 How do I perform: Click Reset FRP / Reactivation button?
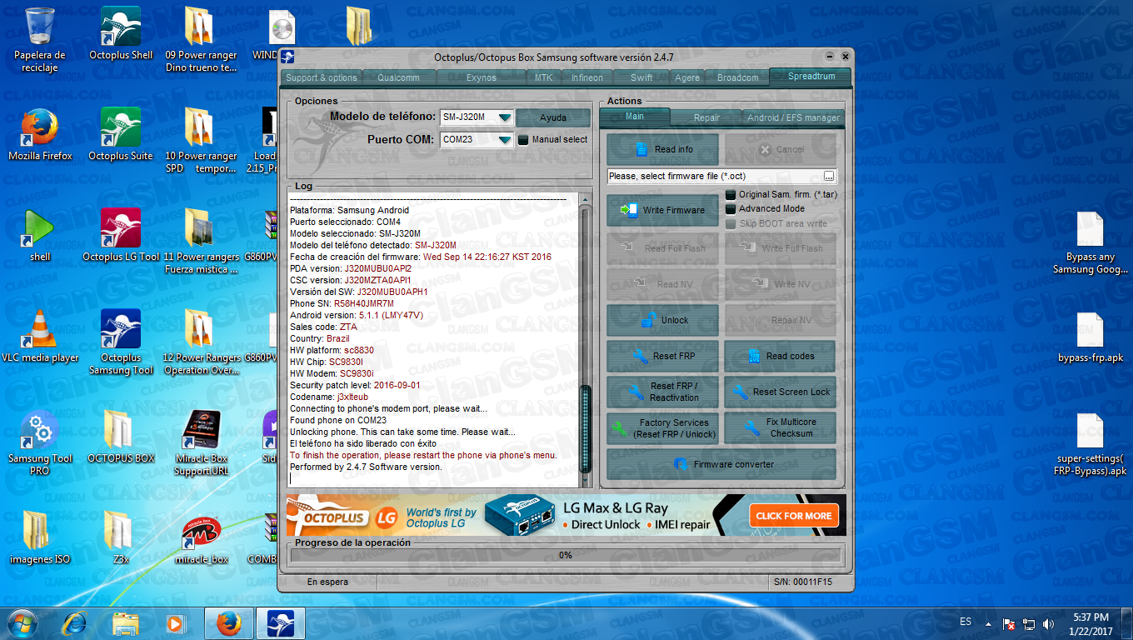tap(662, 392)
